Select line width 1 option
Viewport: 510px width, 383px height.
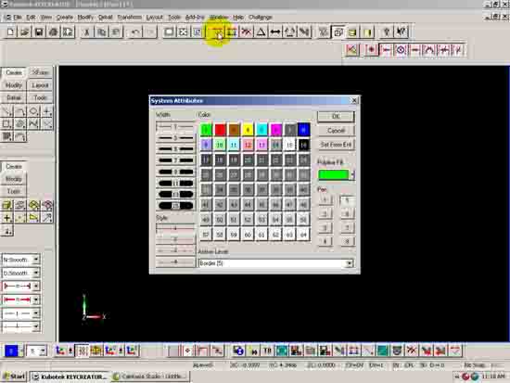(x=174, y=126)
